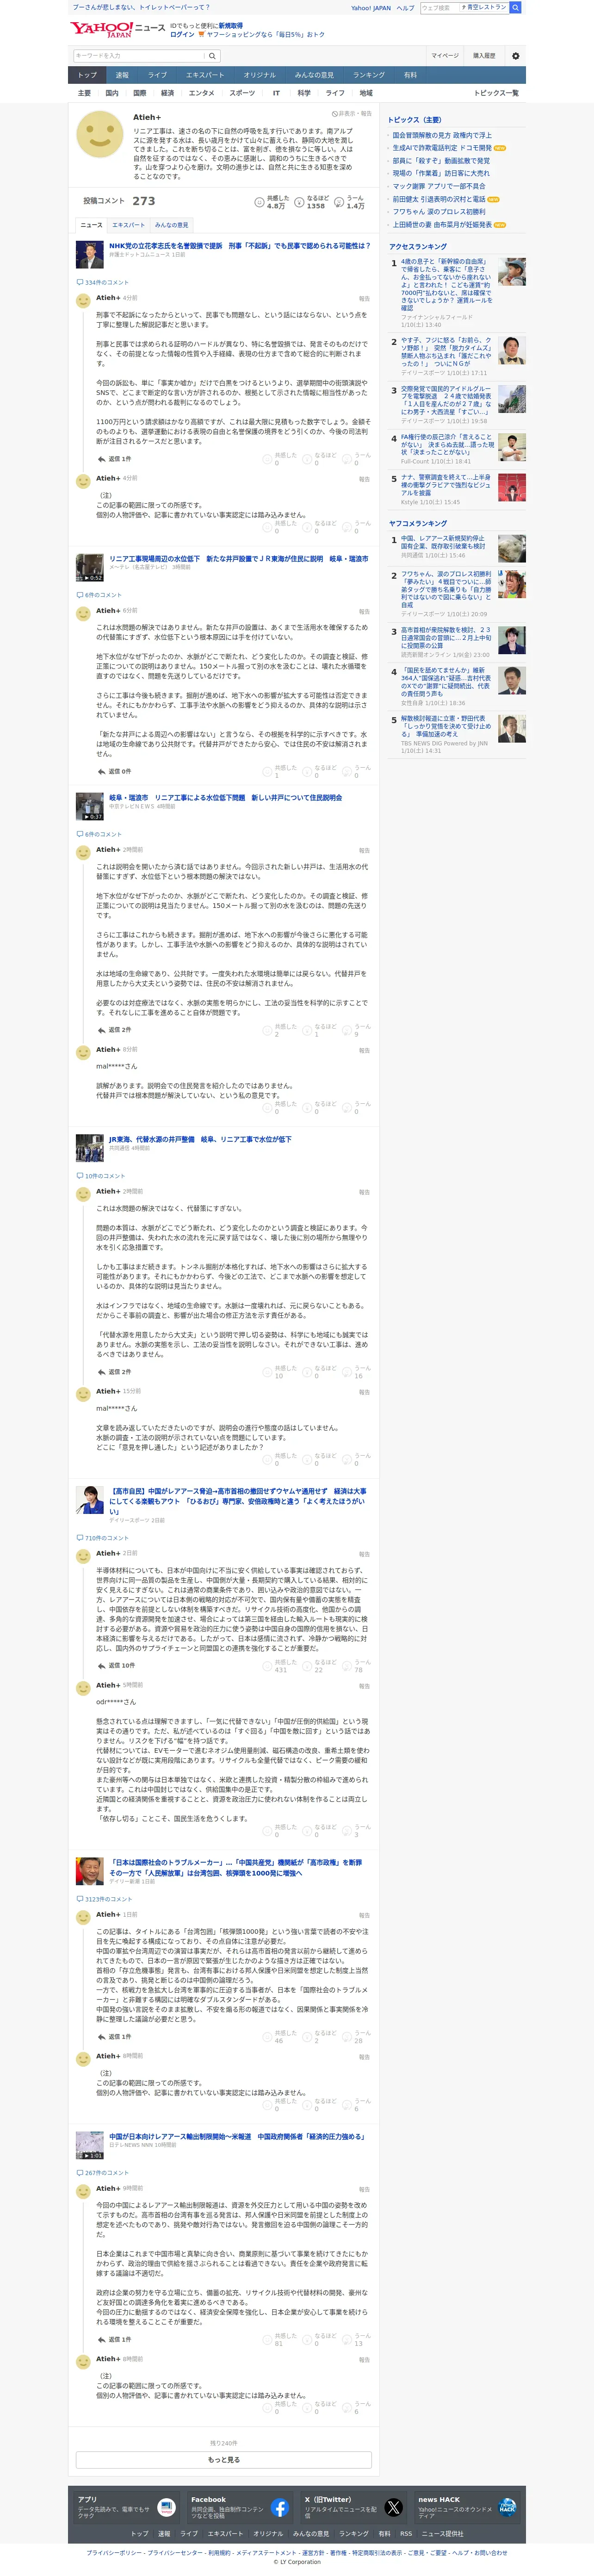
Task: Select the 速報 tab in navigation bar
Action: [x=122, y=75]
